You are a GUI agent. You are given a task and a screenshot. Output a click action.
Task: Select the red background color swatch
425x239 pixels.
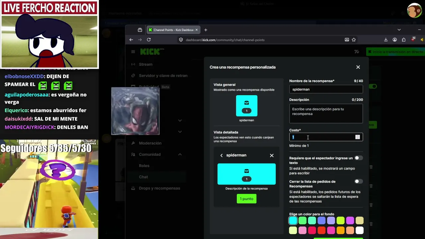point(321,230)
